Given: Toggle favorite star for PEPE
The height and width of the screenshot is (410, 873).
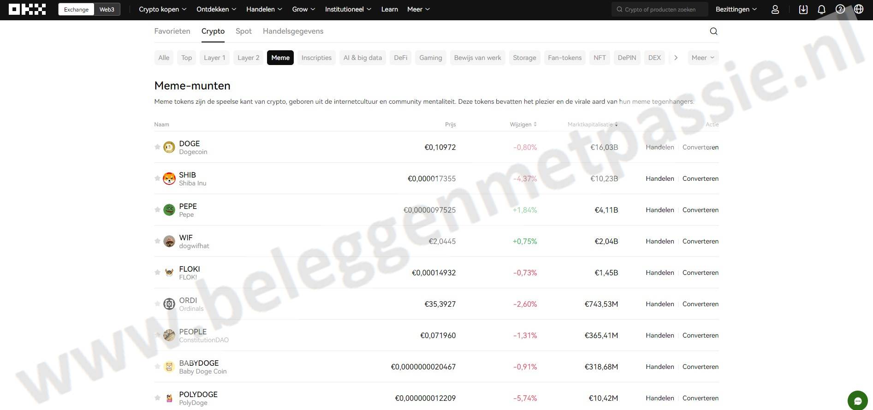Looking at the screenshot, I should pyautogui.click(x=157, y=210).
